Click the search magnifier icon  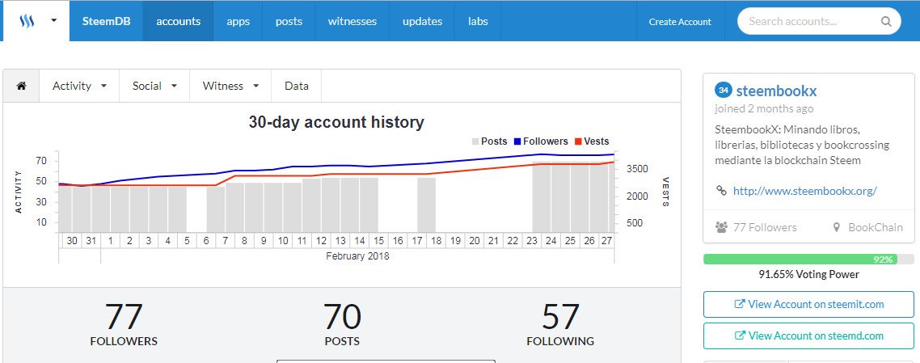point(886,22)
